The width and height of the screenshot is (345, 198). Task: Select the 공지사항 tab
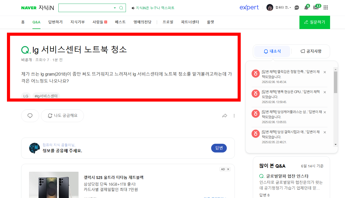pyautogui.click(x=311, y=51)
